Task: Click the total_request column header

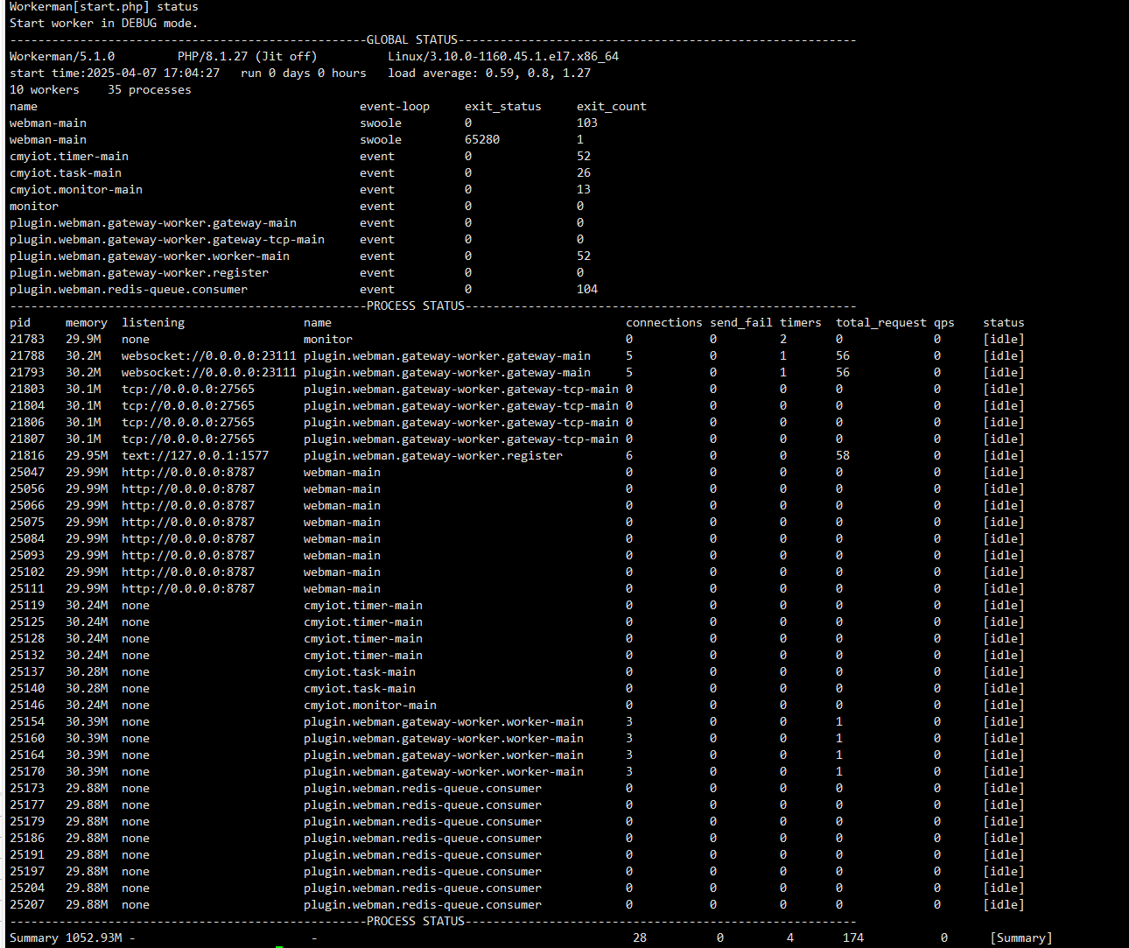Action: tap(881, 322)
